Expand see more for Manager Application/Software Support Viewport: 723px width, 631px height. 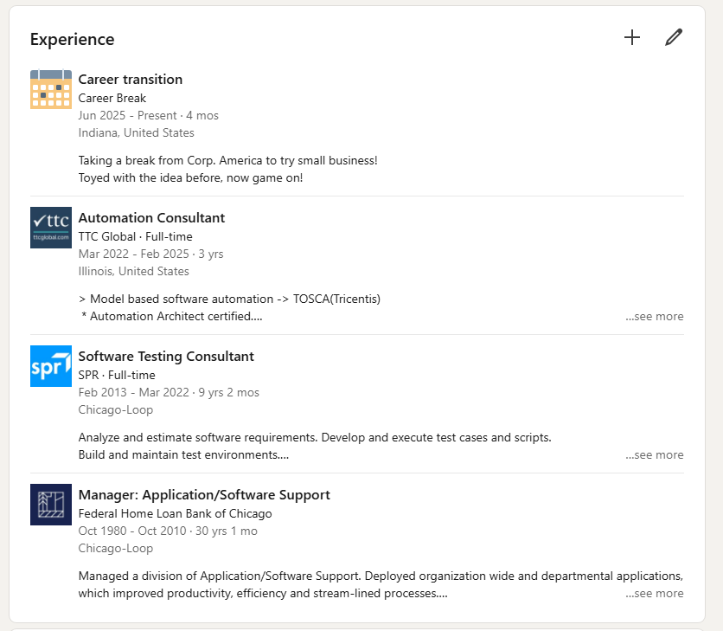655,594
